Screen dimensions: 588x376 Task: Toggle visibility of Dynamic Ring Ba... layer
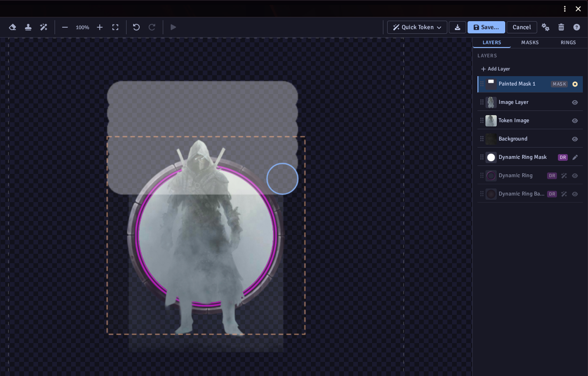tap(575, 194)
